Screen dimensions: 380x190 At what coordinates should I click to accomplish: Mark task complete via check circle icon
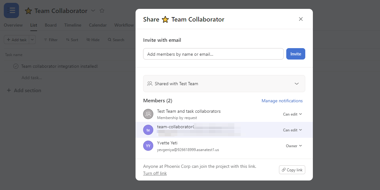coord(16,66)
